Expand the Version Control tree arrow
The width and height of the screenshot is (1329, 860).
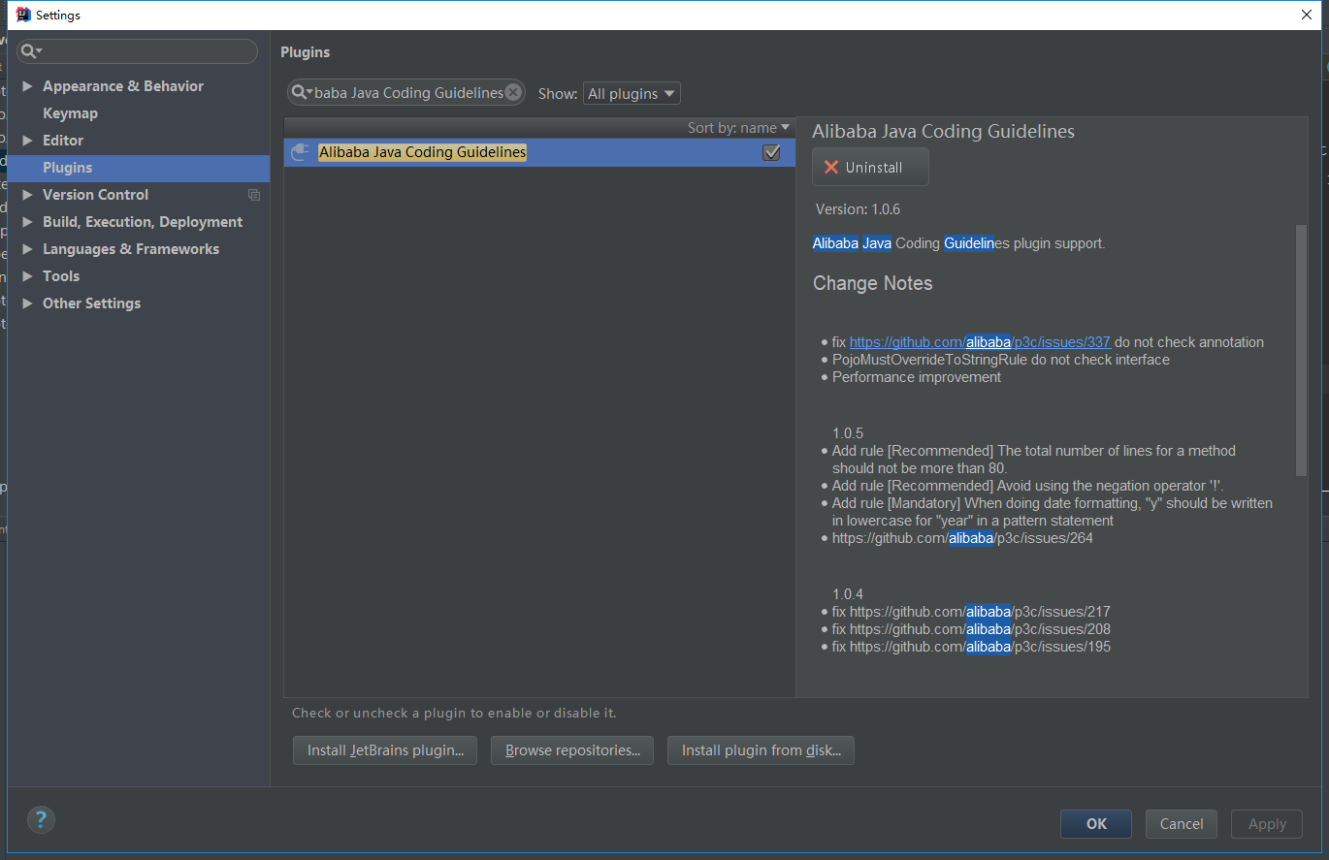point(27,195)
